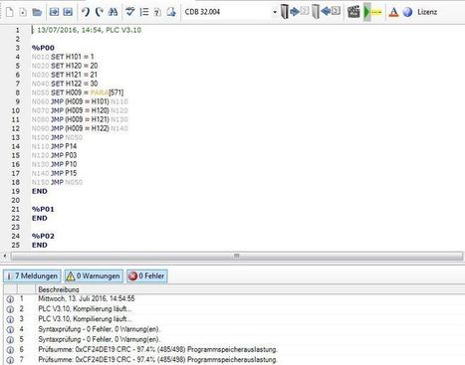Click the %P00 program header
This screenshot has height=365, width=465.
[43, 48]
